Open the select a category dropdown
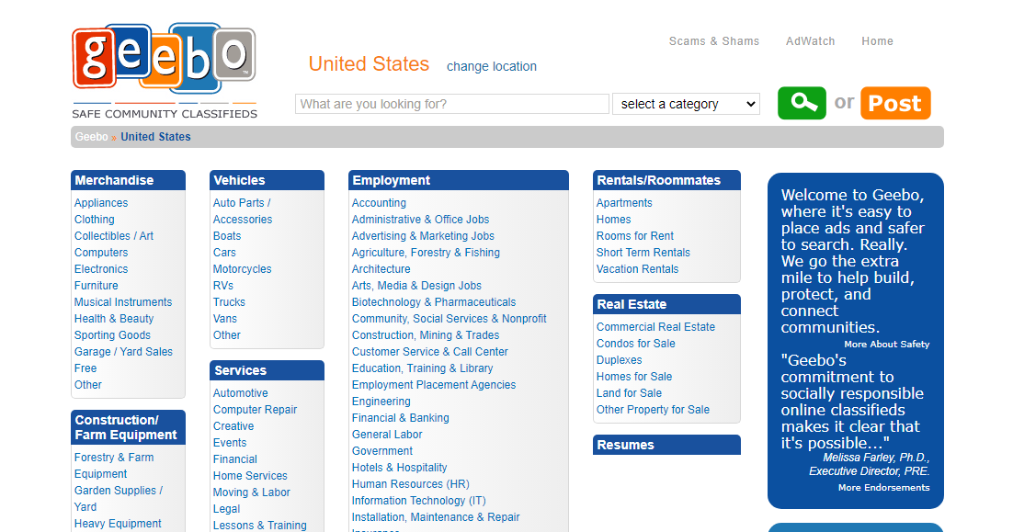 (x=686, y=104)
